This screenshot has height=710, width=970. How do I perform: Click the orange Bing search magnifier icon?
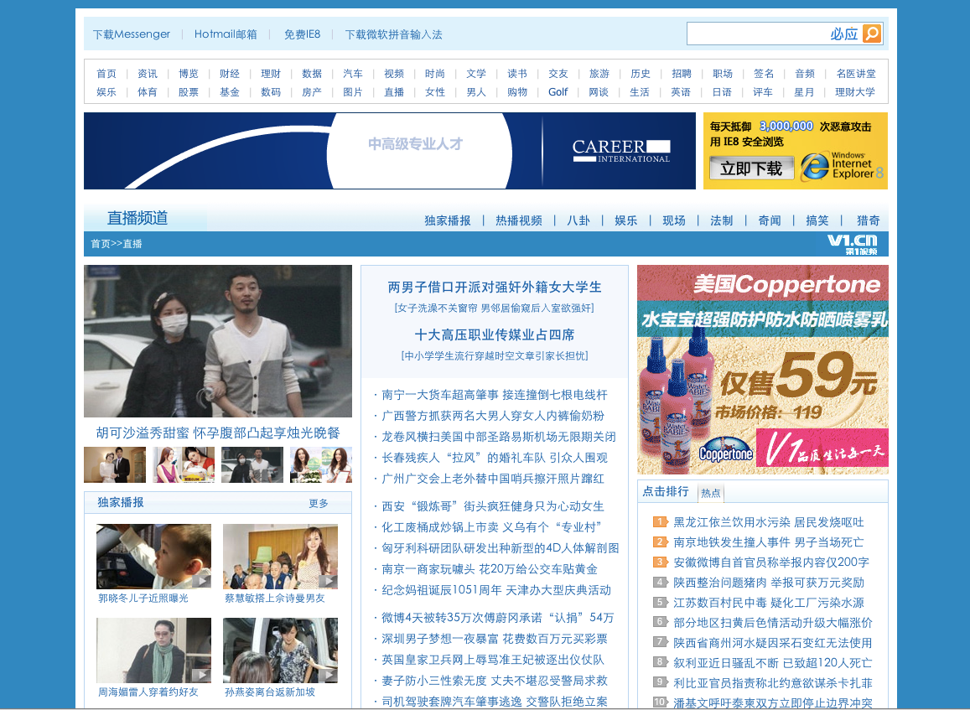pos(872,34)
